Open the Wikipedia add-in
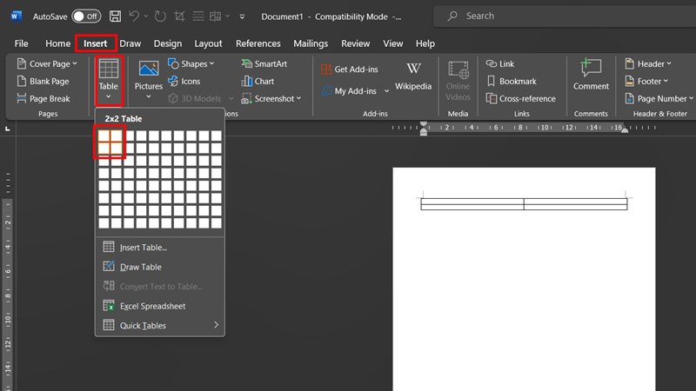 [413, 76]
